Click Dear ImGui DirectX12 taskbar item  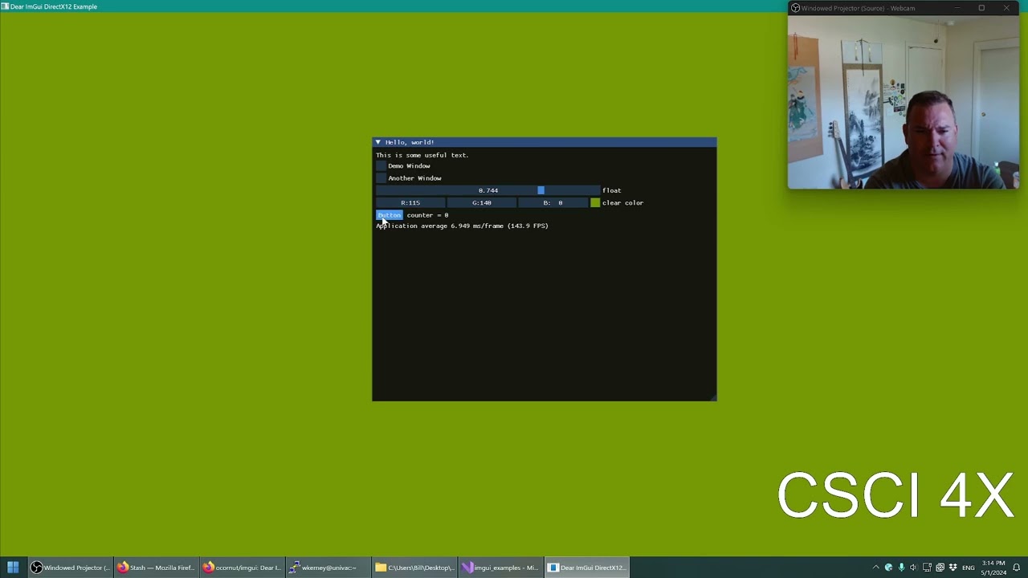coord(588,568)
